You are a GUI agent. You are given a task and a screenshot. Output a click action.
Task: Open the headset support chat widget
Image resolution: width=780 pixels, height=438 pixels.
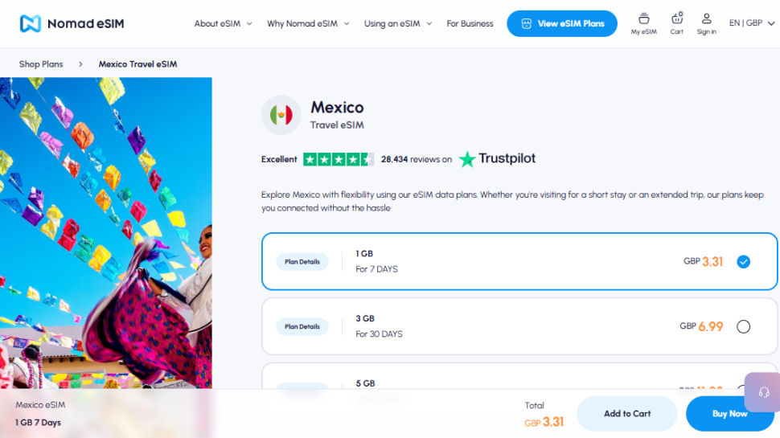[763, 392]
